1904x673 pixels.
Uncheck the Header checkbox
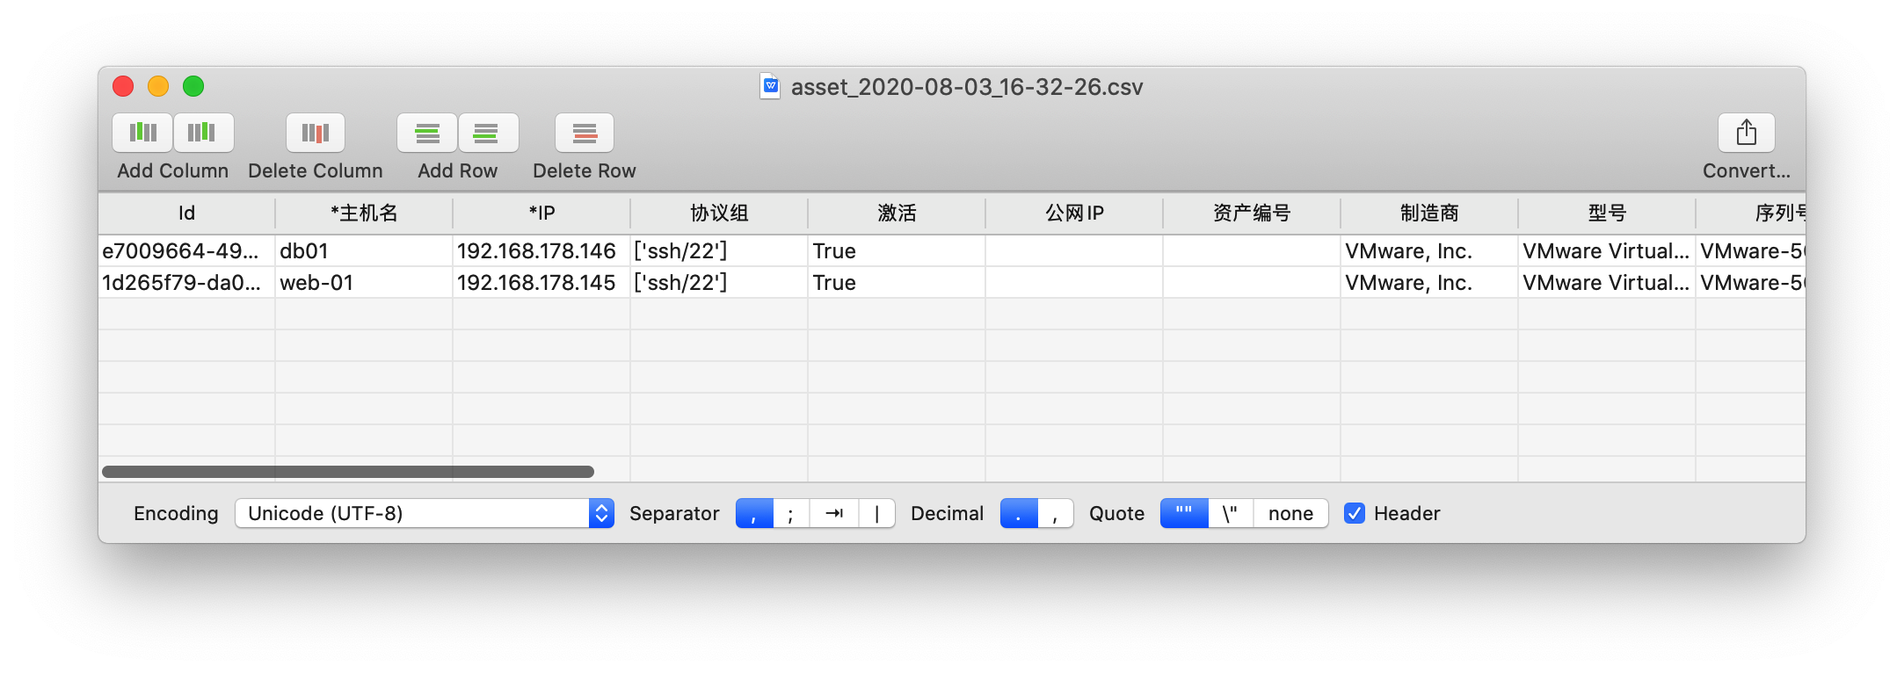pos(1355,513)
